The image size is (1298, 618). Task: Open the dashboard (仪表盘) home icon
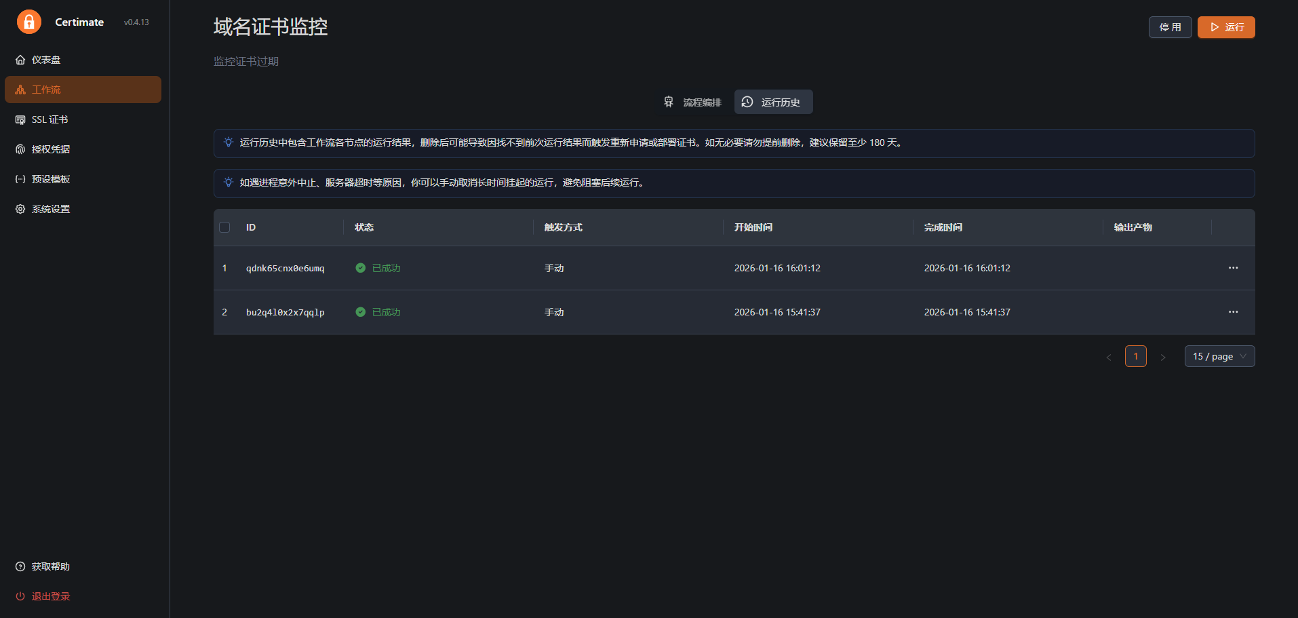[20, 60]
